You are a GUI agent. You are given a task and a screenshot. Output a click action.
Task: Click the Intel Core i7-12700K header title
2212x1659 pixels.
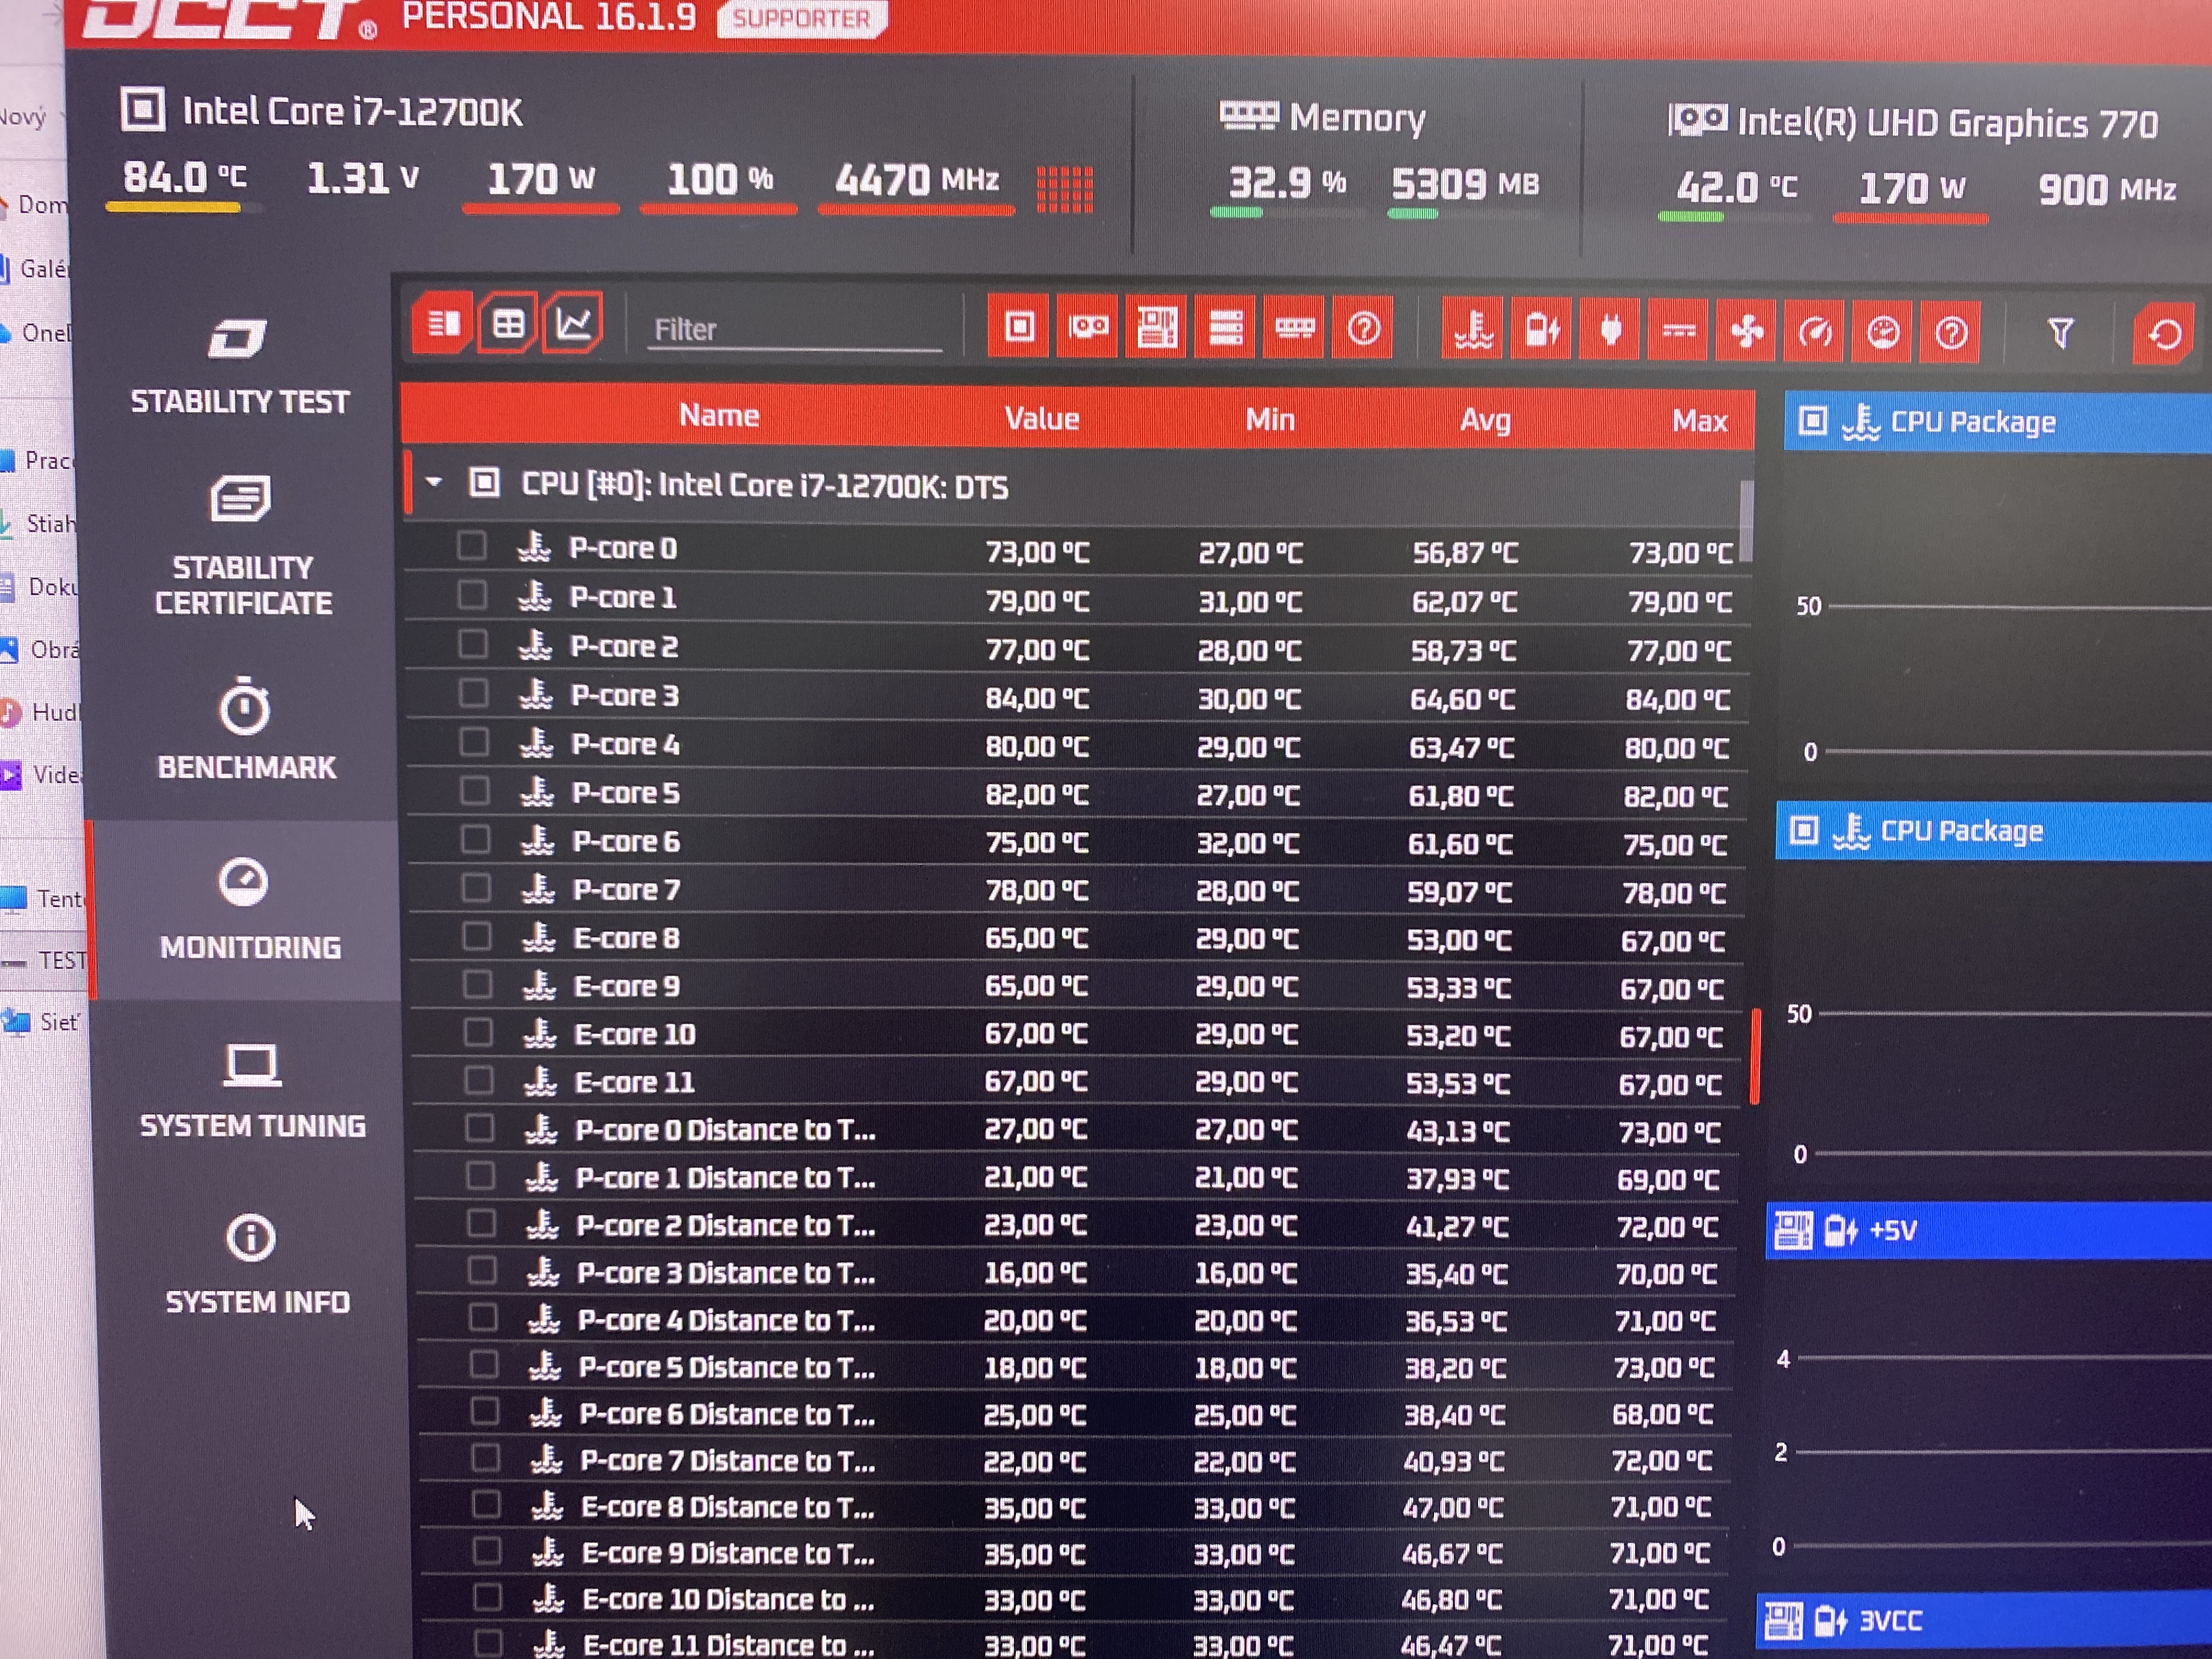coord(352,112)
